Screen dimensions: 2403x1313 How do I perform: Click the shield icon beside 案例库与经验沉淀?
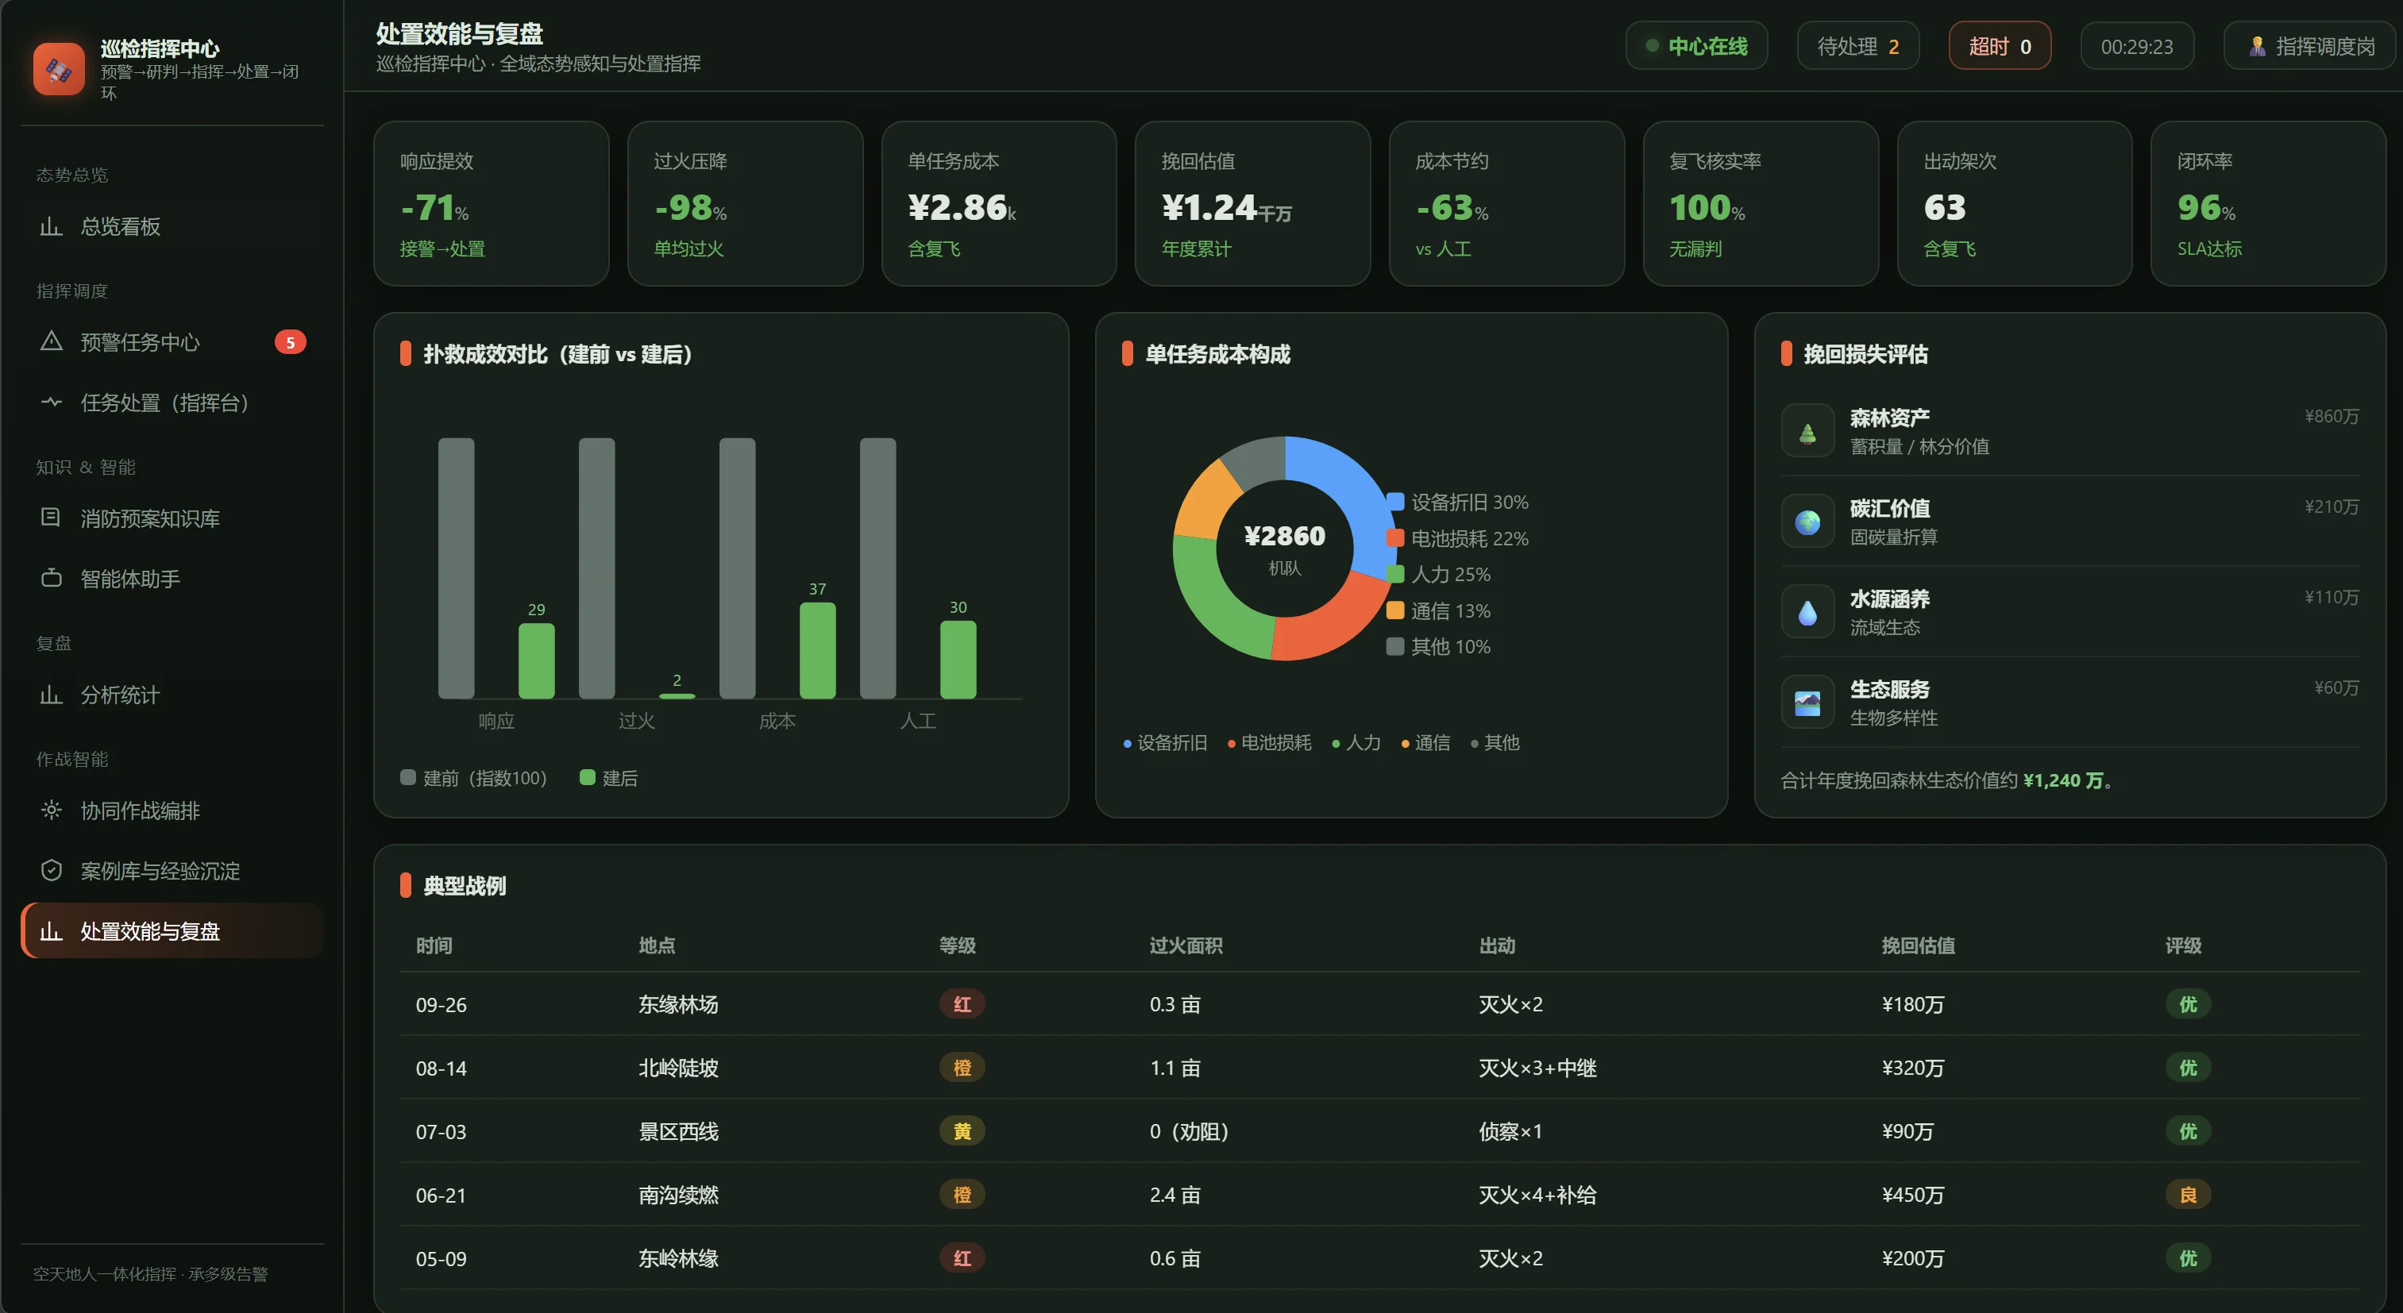tap(52, 871)
